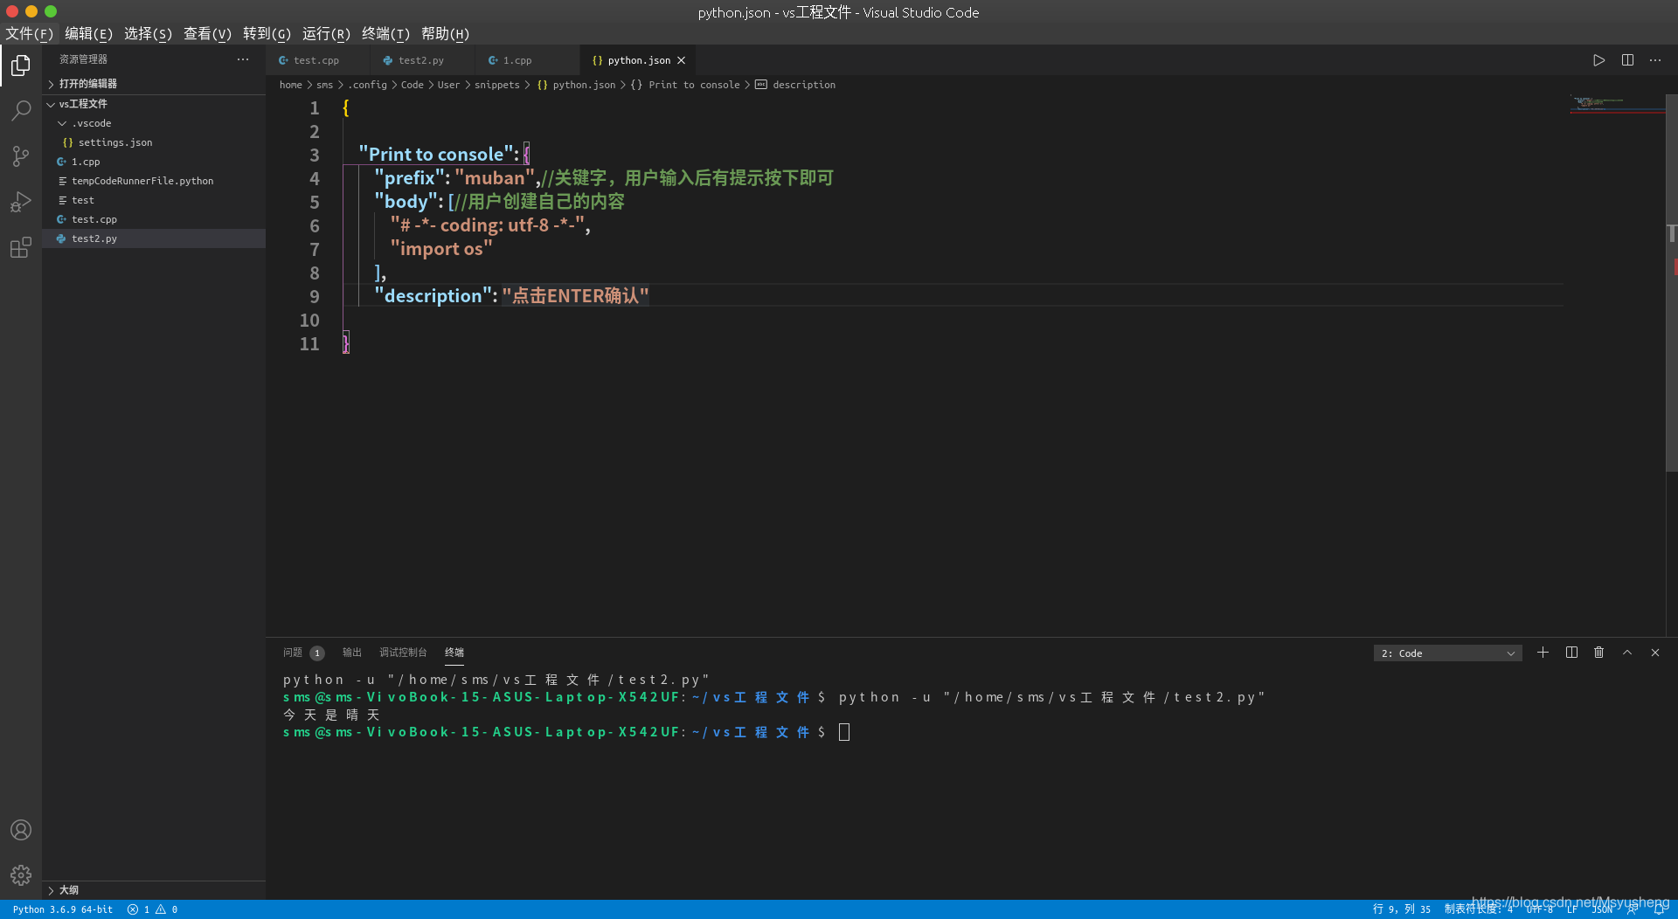Screen dimensions: 1678x919
Task: Open the Extensions view
Action: tap(21, 247)
